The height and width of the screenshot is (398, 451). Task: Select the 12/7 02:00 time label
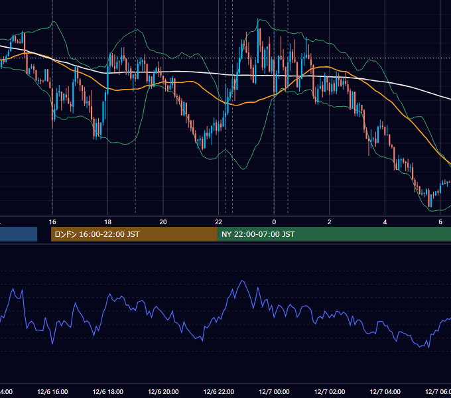[330, 391]
